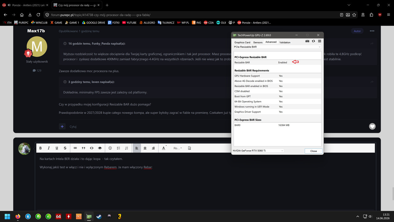Open browser extensions puzzle icon
Screen dimensions: 394x222
click(x=372, y=14)
